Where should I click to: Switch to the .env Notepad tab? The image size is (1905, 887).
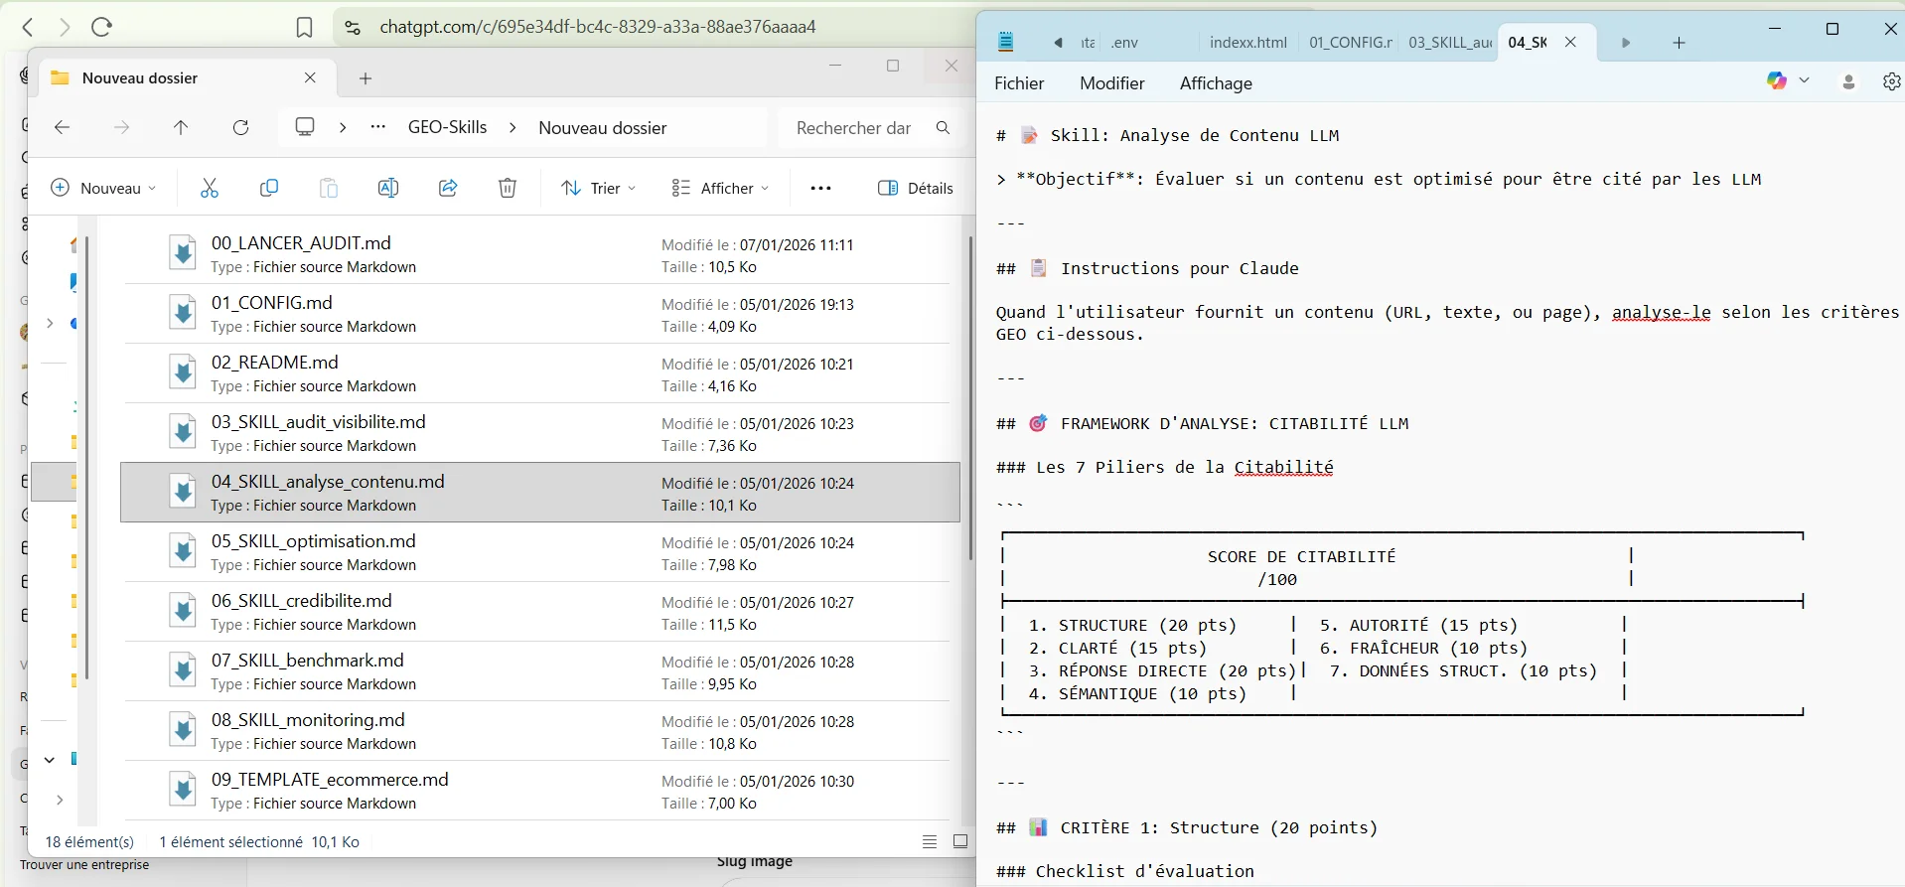(1125, 42)
